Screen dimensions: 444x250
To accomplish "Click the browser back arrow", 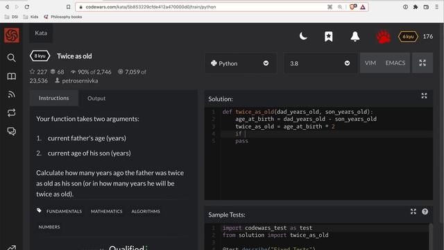I will [x=7, y=7].
